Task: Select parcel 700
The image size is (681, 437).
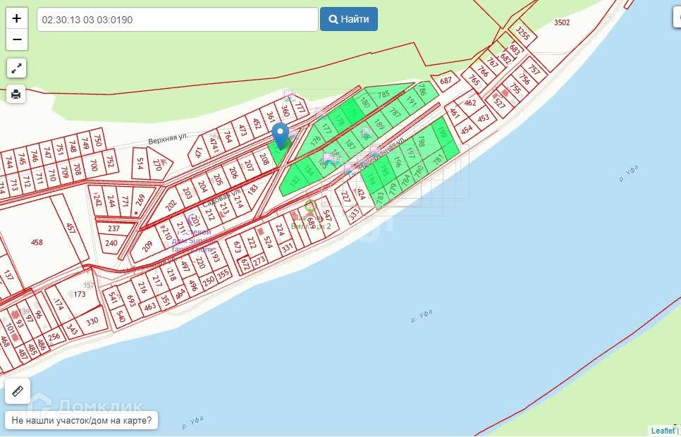Action: click(x=93, y=165)
